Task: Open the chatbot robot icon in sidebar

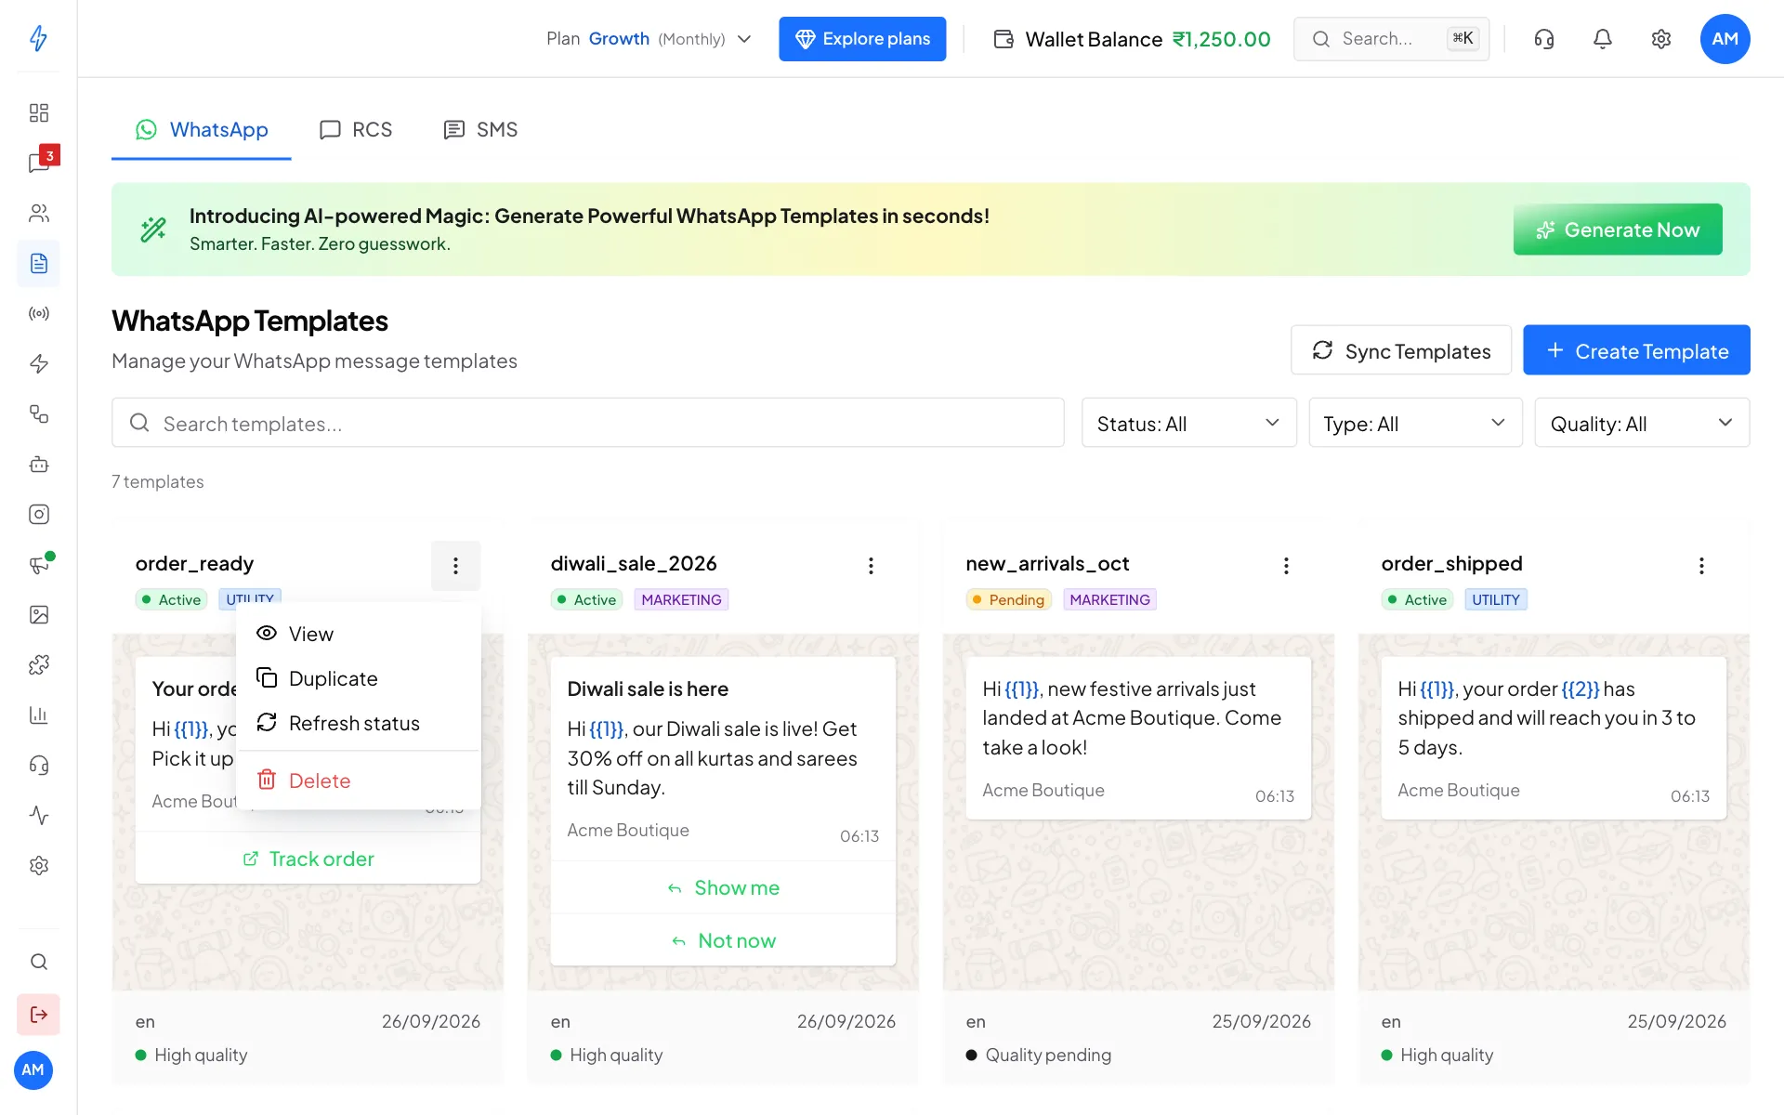Action: [38, 464]
